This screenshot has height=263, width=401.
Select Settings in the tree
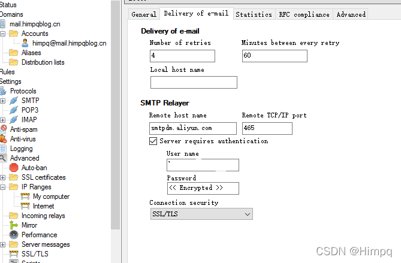coord(10,81)
